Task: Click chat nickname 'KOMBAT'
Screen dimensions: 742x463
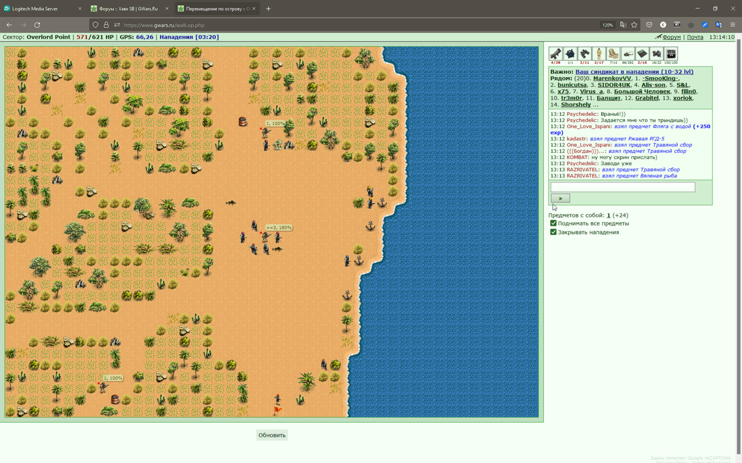Action: pos(577,157)
